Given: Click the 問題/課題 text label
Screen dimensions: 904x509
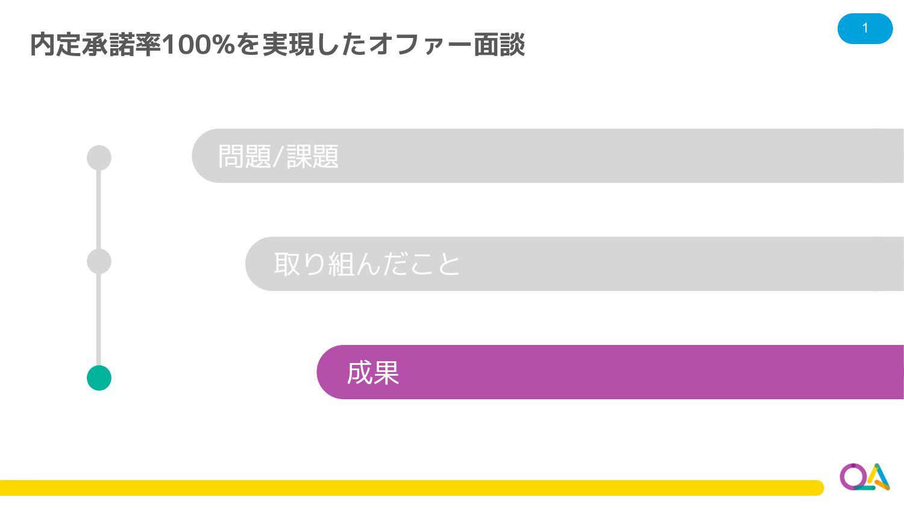Looking at the screenshot, I should click(x=278, y=156).
